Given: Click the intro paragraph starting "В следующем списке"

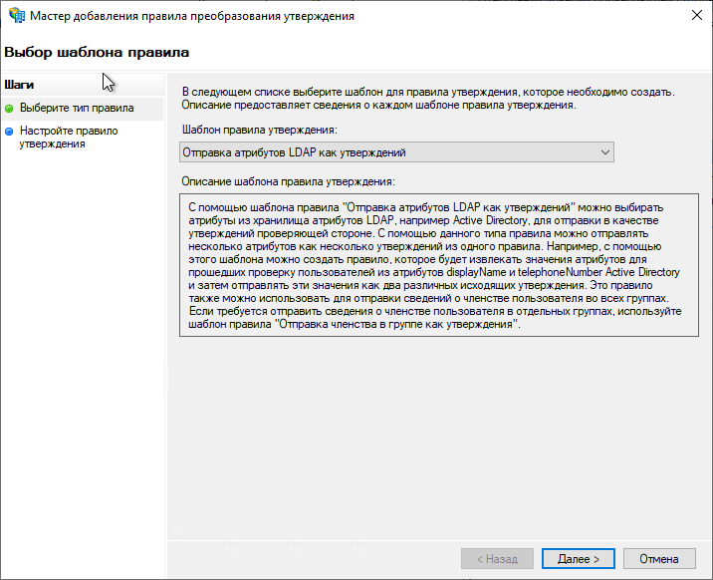Looking at the screenshot, I should [x=428, y=98].
